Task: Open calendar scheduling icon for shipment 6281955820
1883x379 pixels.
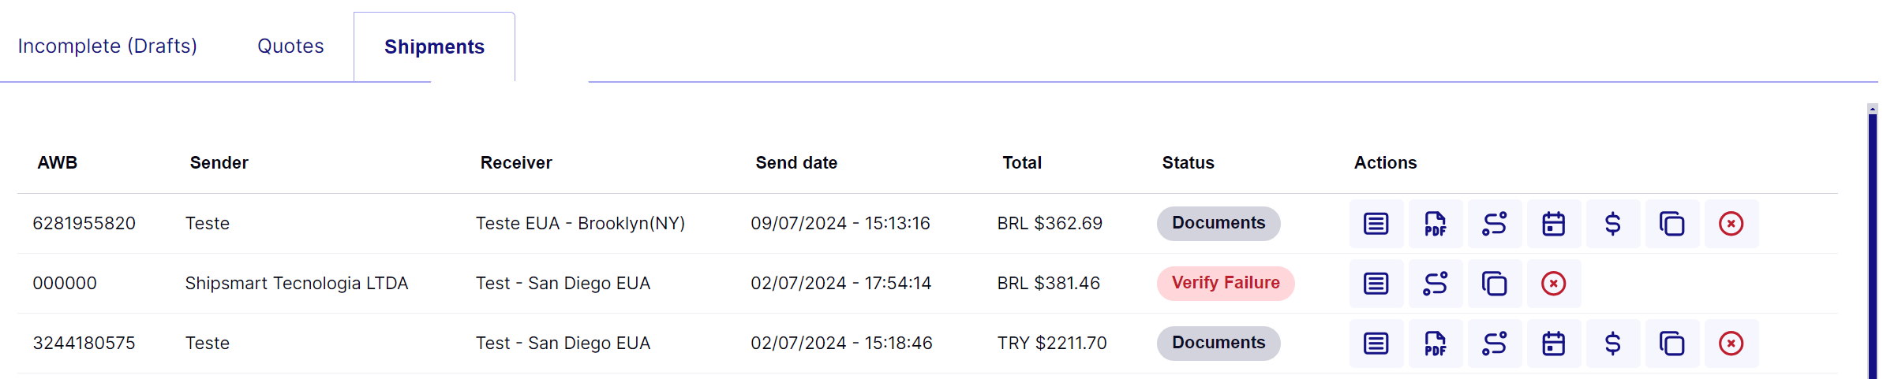Action: 1554,224
